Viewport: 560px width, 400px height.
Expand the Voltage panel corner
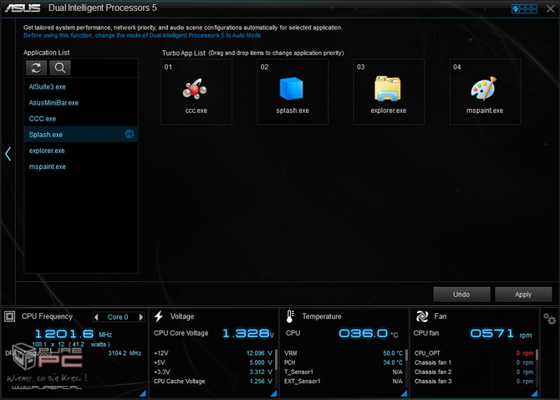click(x=273, y=393)
